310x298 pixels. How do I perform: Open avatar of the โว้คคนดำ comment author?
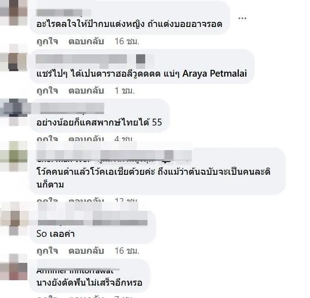[x=13, y=156]
